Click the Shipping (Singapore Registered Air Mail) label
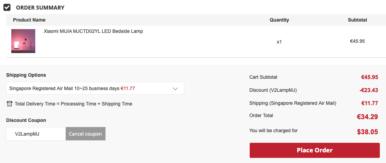This screenshot has width=386, height=163. click(x=293, y=103)
